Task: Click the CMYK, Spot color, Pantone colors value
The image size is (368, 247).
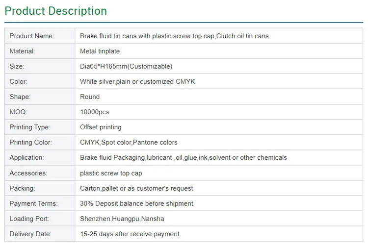Action: click(x=129, y=142)
